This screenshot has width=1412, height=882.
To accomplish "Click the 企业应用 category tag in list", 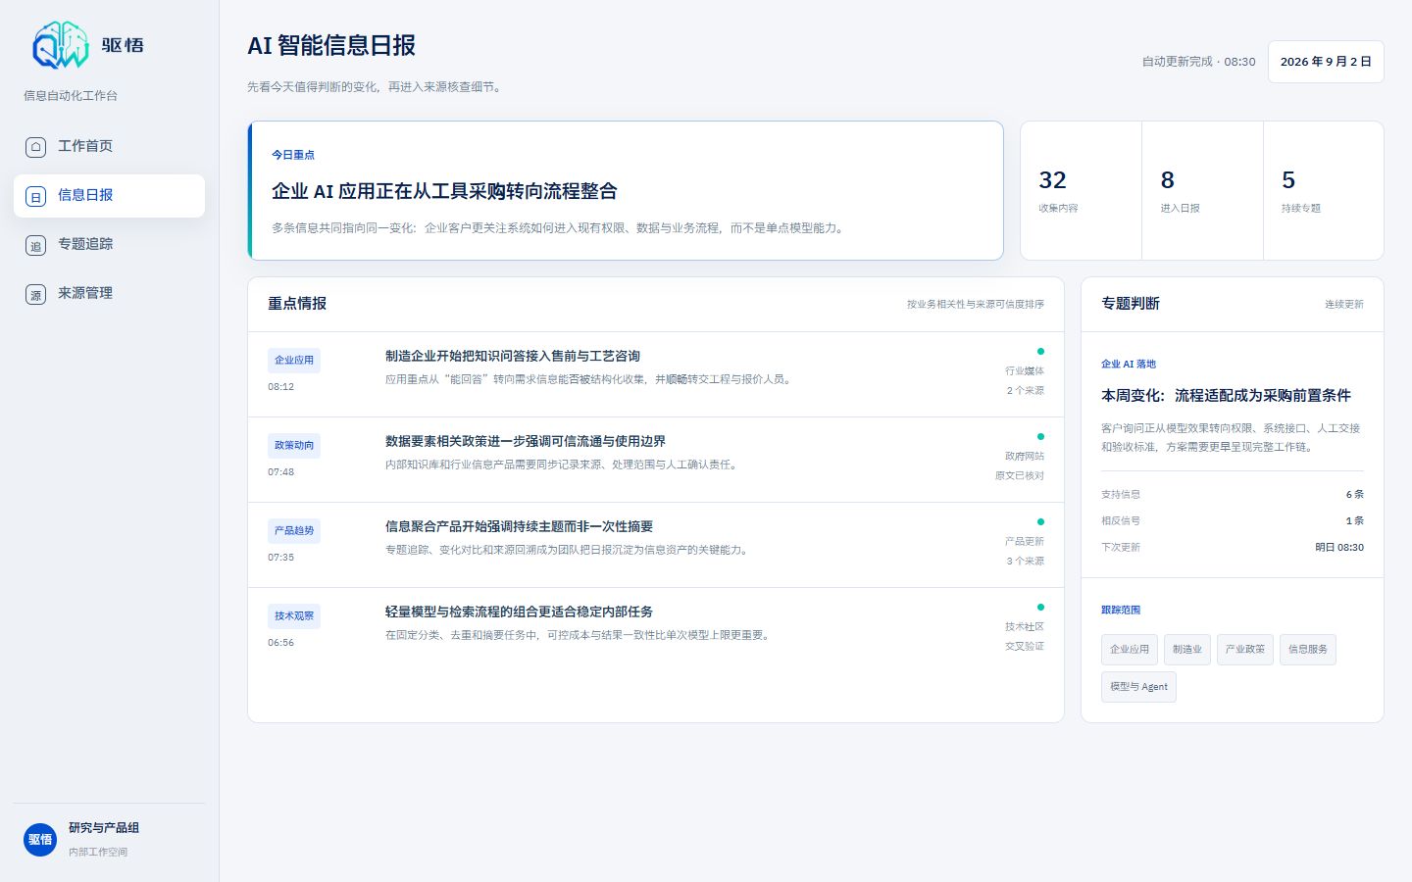I will pos(294,360).
